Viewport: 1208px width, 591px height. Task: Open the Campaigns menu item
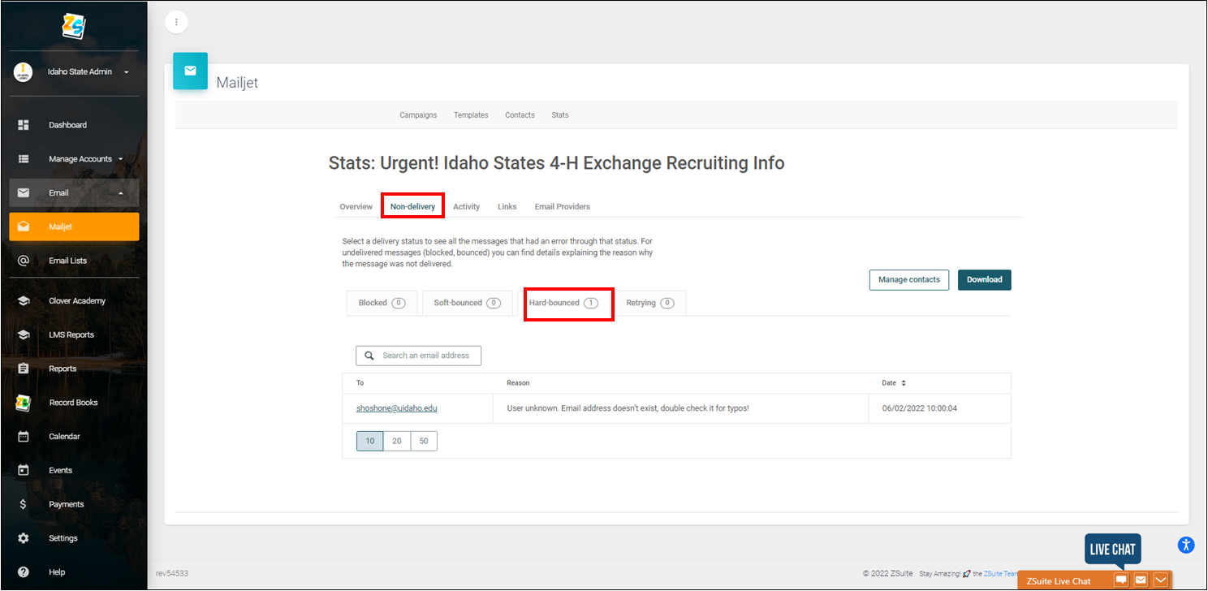coord(418,115)
